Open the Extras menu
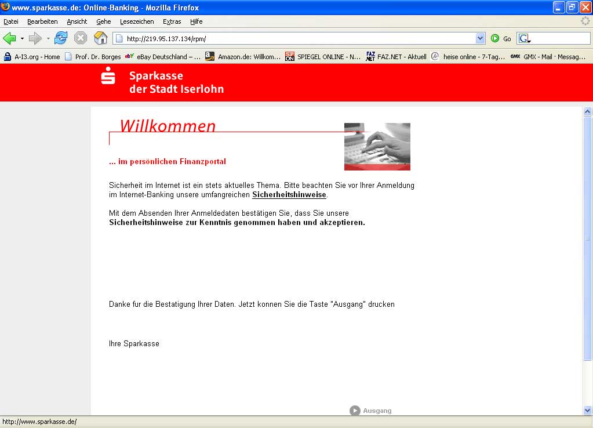 click(x=172, y=21)
